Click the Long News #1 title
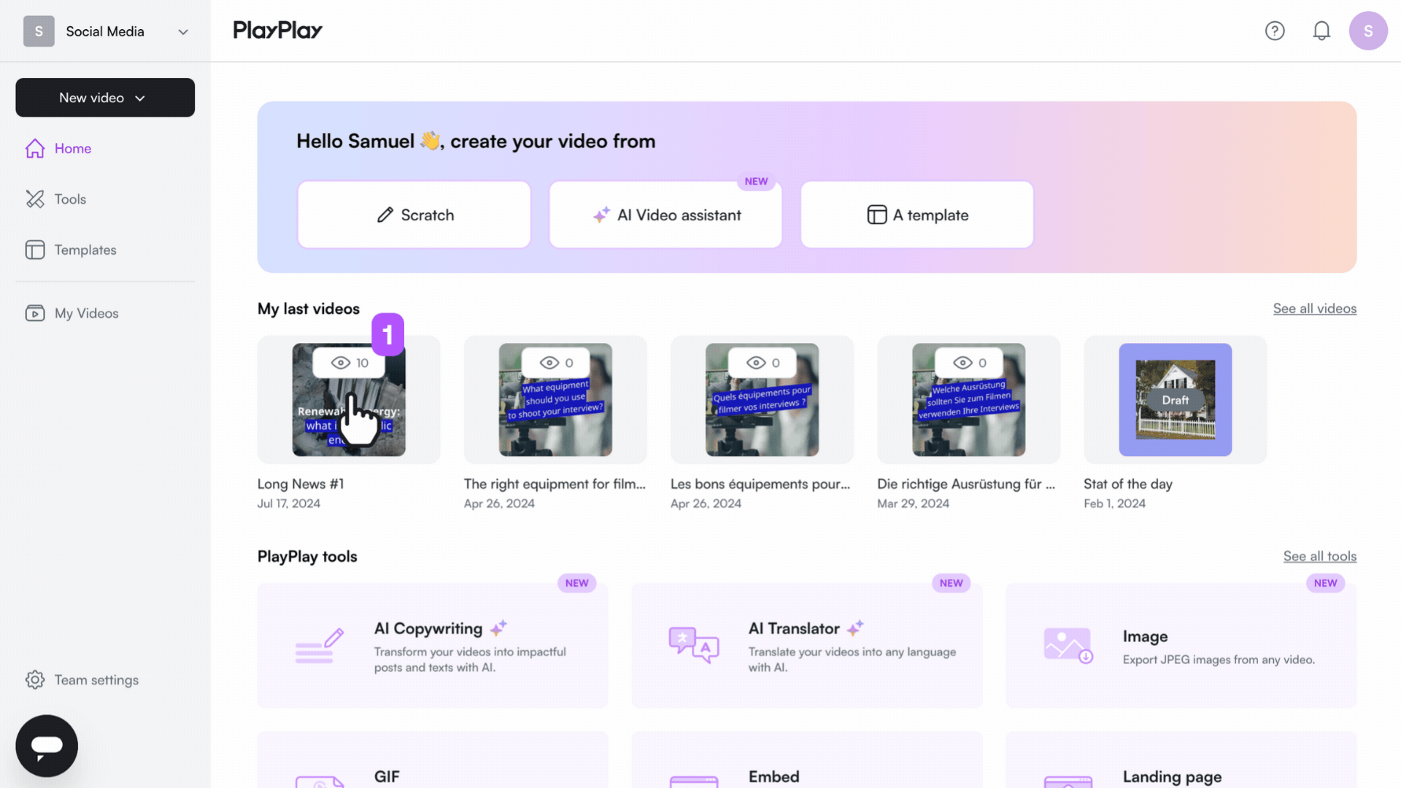 click(x=301, y=484)
